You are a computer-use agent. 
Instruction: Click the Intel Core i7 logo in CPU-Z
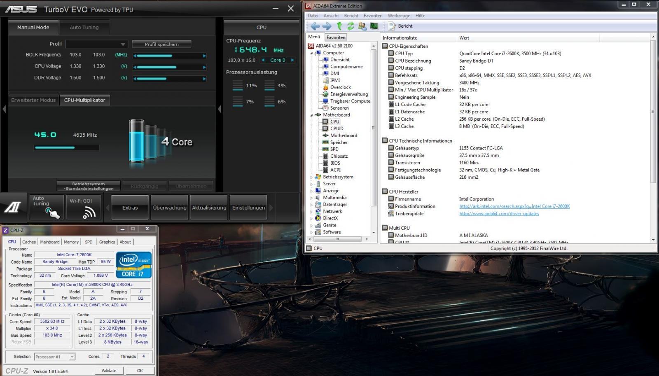(x=134, y=265)
